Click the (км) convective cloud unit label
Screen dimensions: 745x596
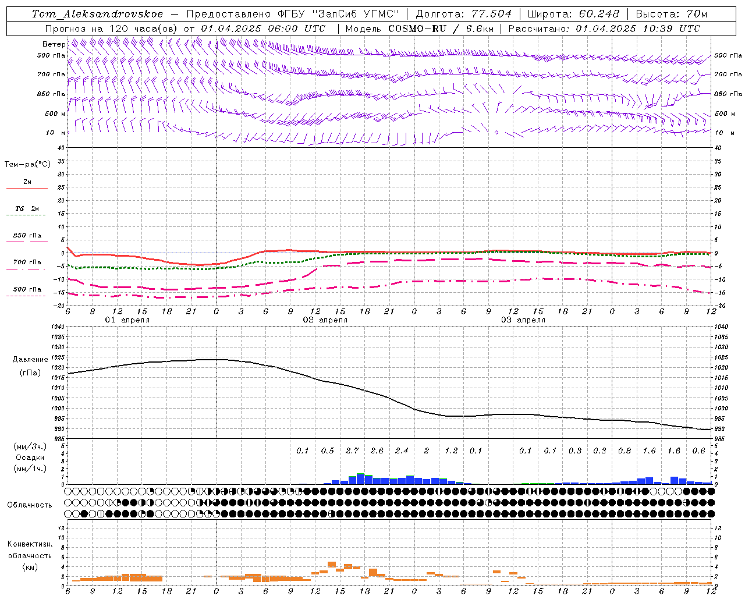click(x=30, y=566)
